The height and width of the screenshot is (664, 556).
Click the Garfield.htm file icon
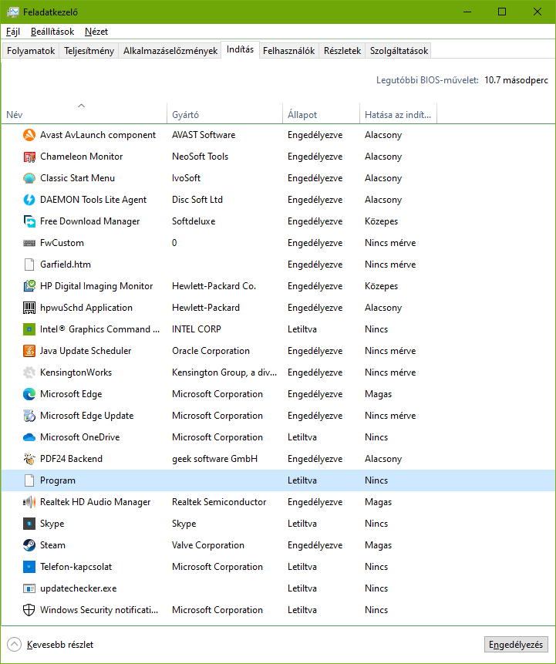(29, 265)
